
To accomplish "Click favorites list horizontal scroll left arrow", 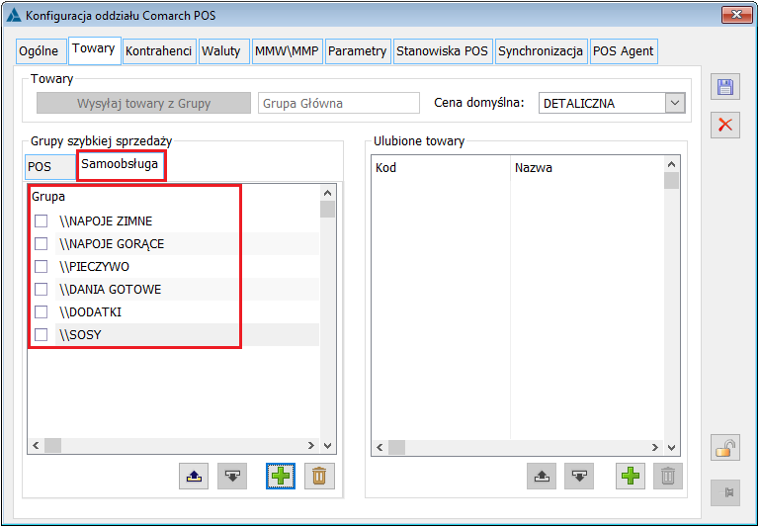I will [x=380, y=448].
